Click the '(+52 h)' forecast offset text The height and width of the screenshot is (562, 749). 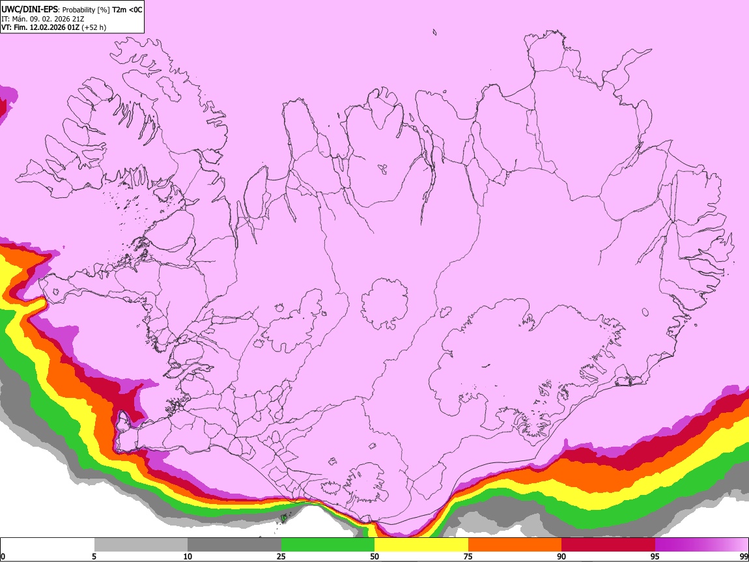(94, 28)
